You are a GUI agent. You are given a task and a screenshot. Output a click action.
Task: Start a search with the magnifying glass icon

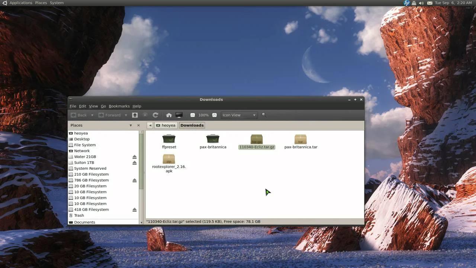[x=264, y=115]
